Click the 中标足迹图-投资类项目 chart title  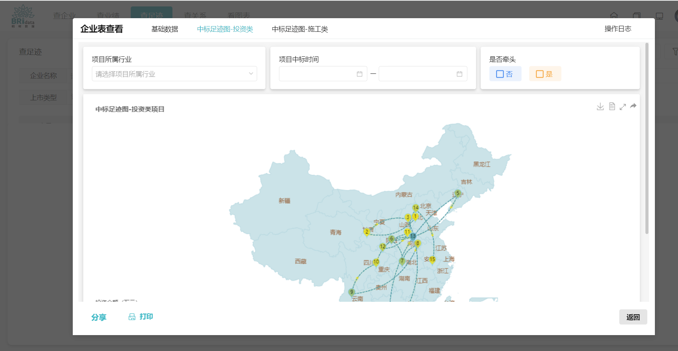(130, 109)
